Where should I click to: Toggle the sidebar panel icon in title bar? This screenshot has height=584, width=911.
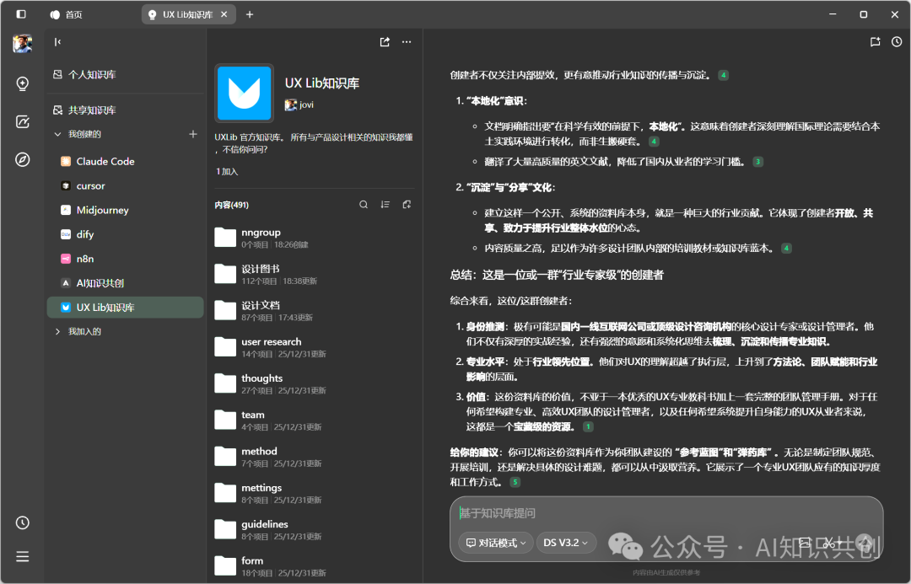tap(21, 14)
